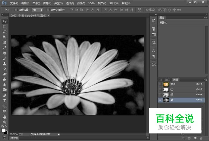
Task: Hide the 蓝 channel eye icon
Action: click(160, 100)
